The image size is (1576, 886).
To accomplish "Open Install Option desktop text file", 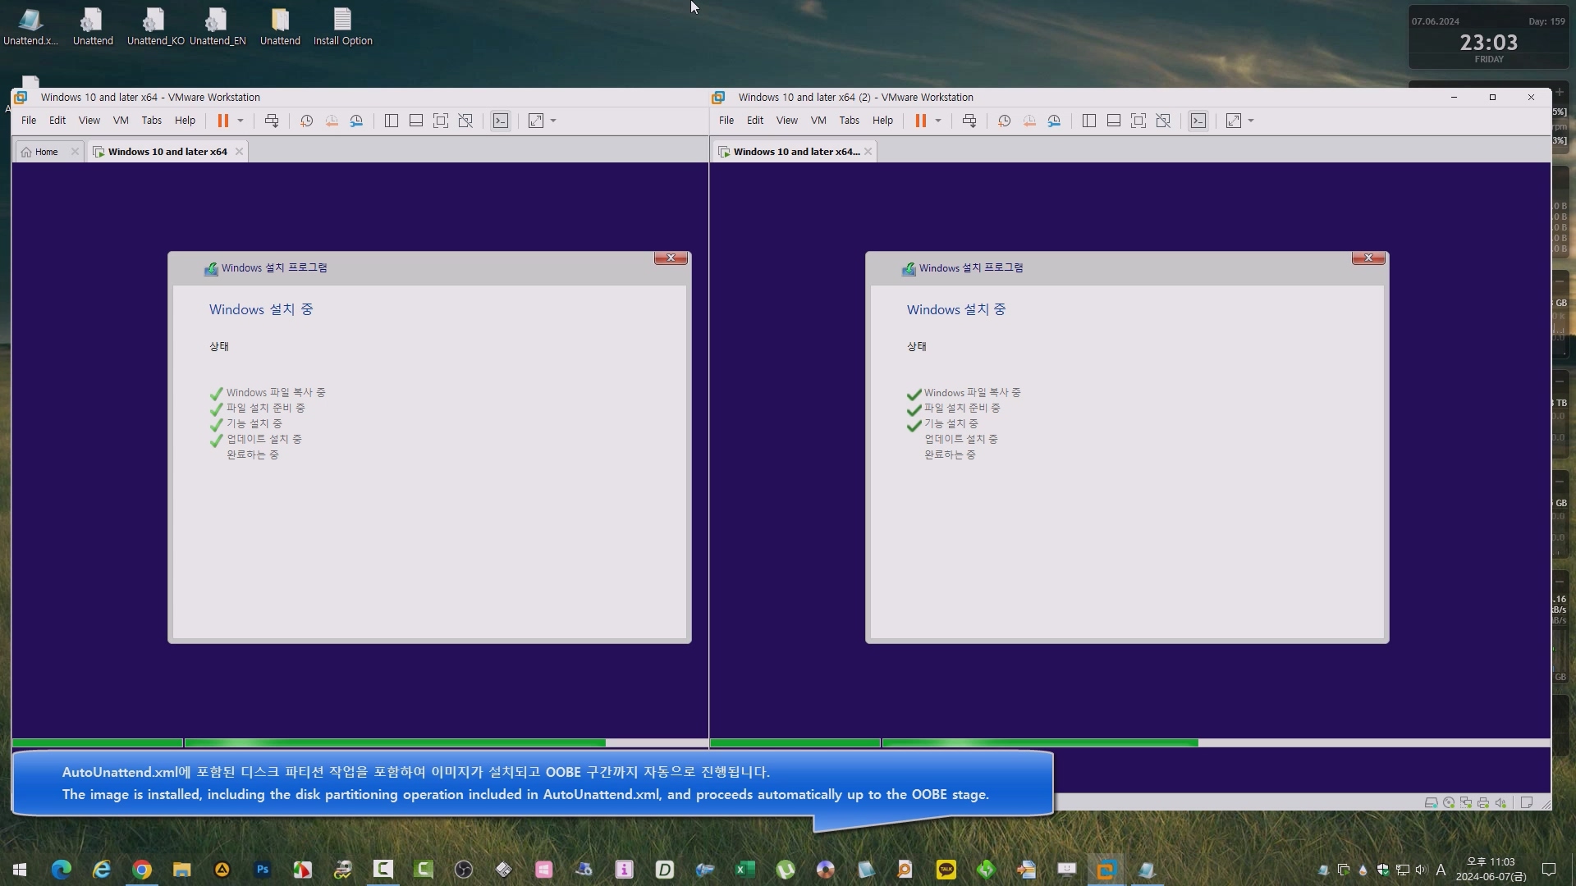I will tap(343, 26).
